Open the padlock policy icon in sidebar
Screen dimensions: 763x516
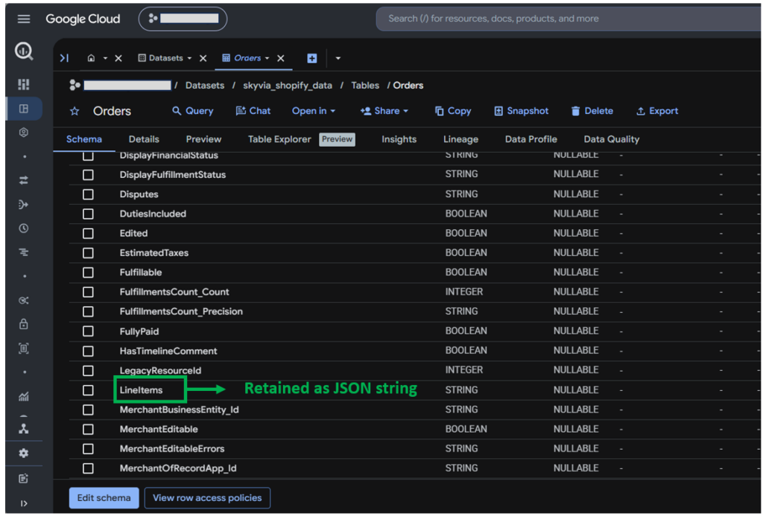23,324
